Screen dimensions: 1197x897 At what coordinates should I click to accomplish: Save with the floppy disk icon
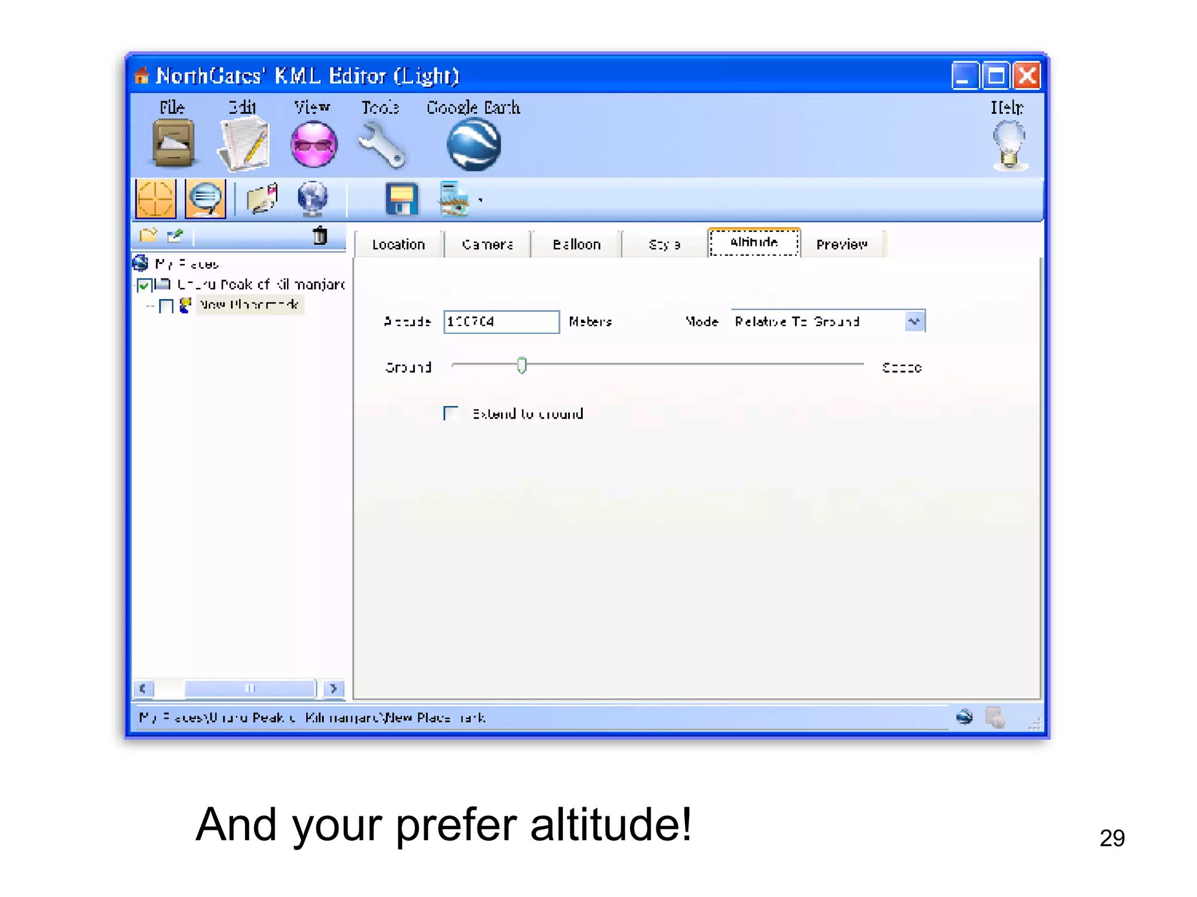click(402, 199)
